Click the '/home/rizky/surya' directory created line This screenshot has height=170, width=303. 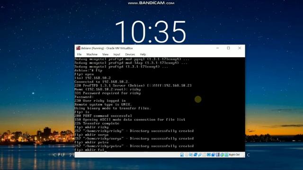[x=134, y=138]
